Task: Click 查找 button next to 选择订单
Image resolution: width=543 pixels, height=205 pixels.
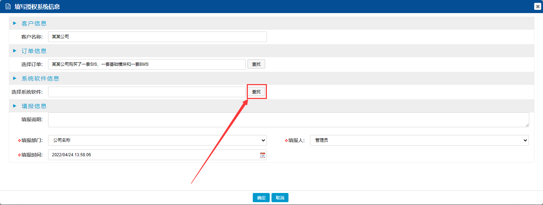Action: click(256, 64)
